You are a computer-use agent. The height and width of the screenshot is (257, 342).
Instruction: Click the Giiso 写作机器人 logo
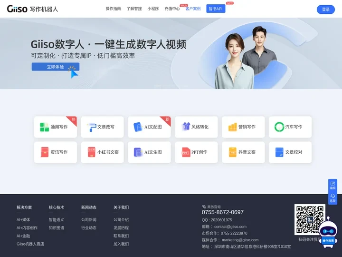32,9
